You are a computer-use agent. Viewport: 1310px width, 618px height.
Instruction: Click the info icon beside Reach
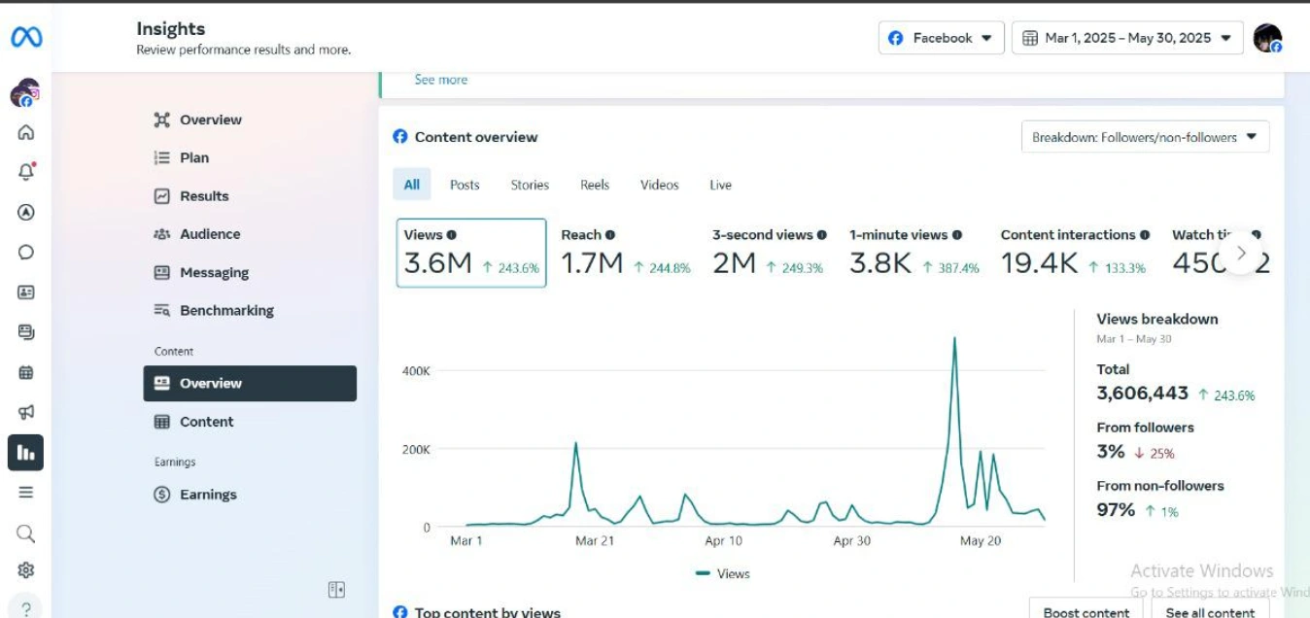610,235
